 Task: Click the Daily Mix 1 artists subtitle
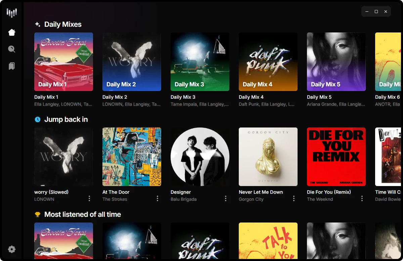[63, 104]
